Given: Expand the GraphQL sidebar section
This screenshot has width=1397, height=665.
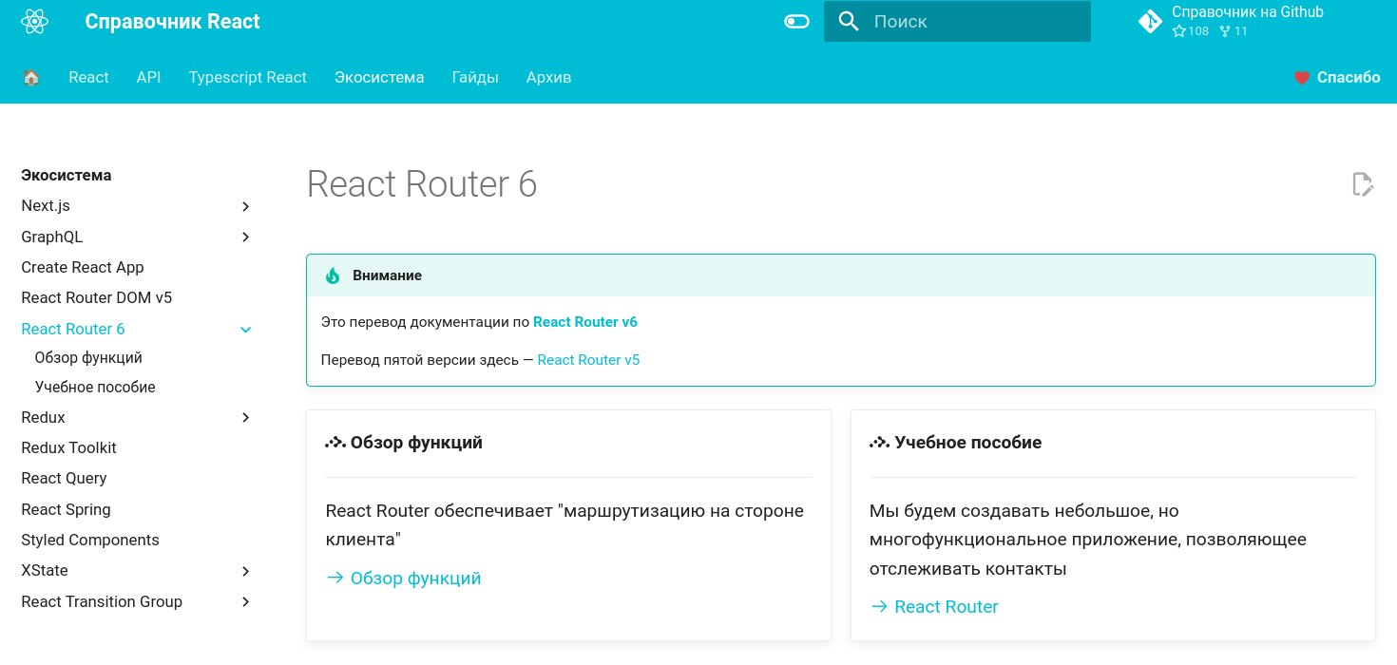Looking at the screenshot, I should 246,237.
